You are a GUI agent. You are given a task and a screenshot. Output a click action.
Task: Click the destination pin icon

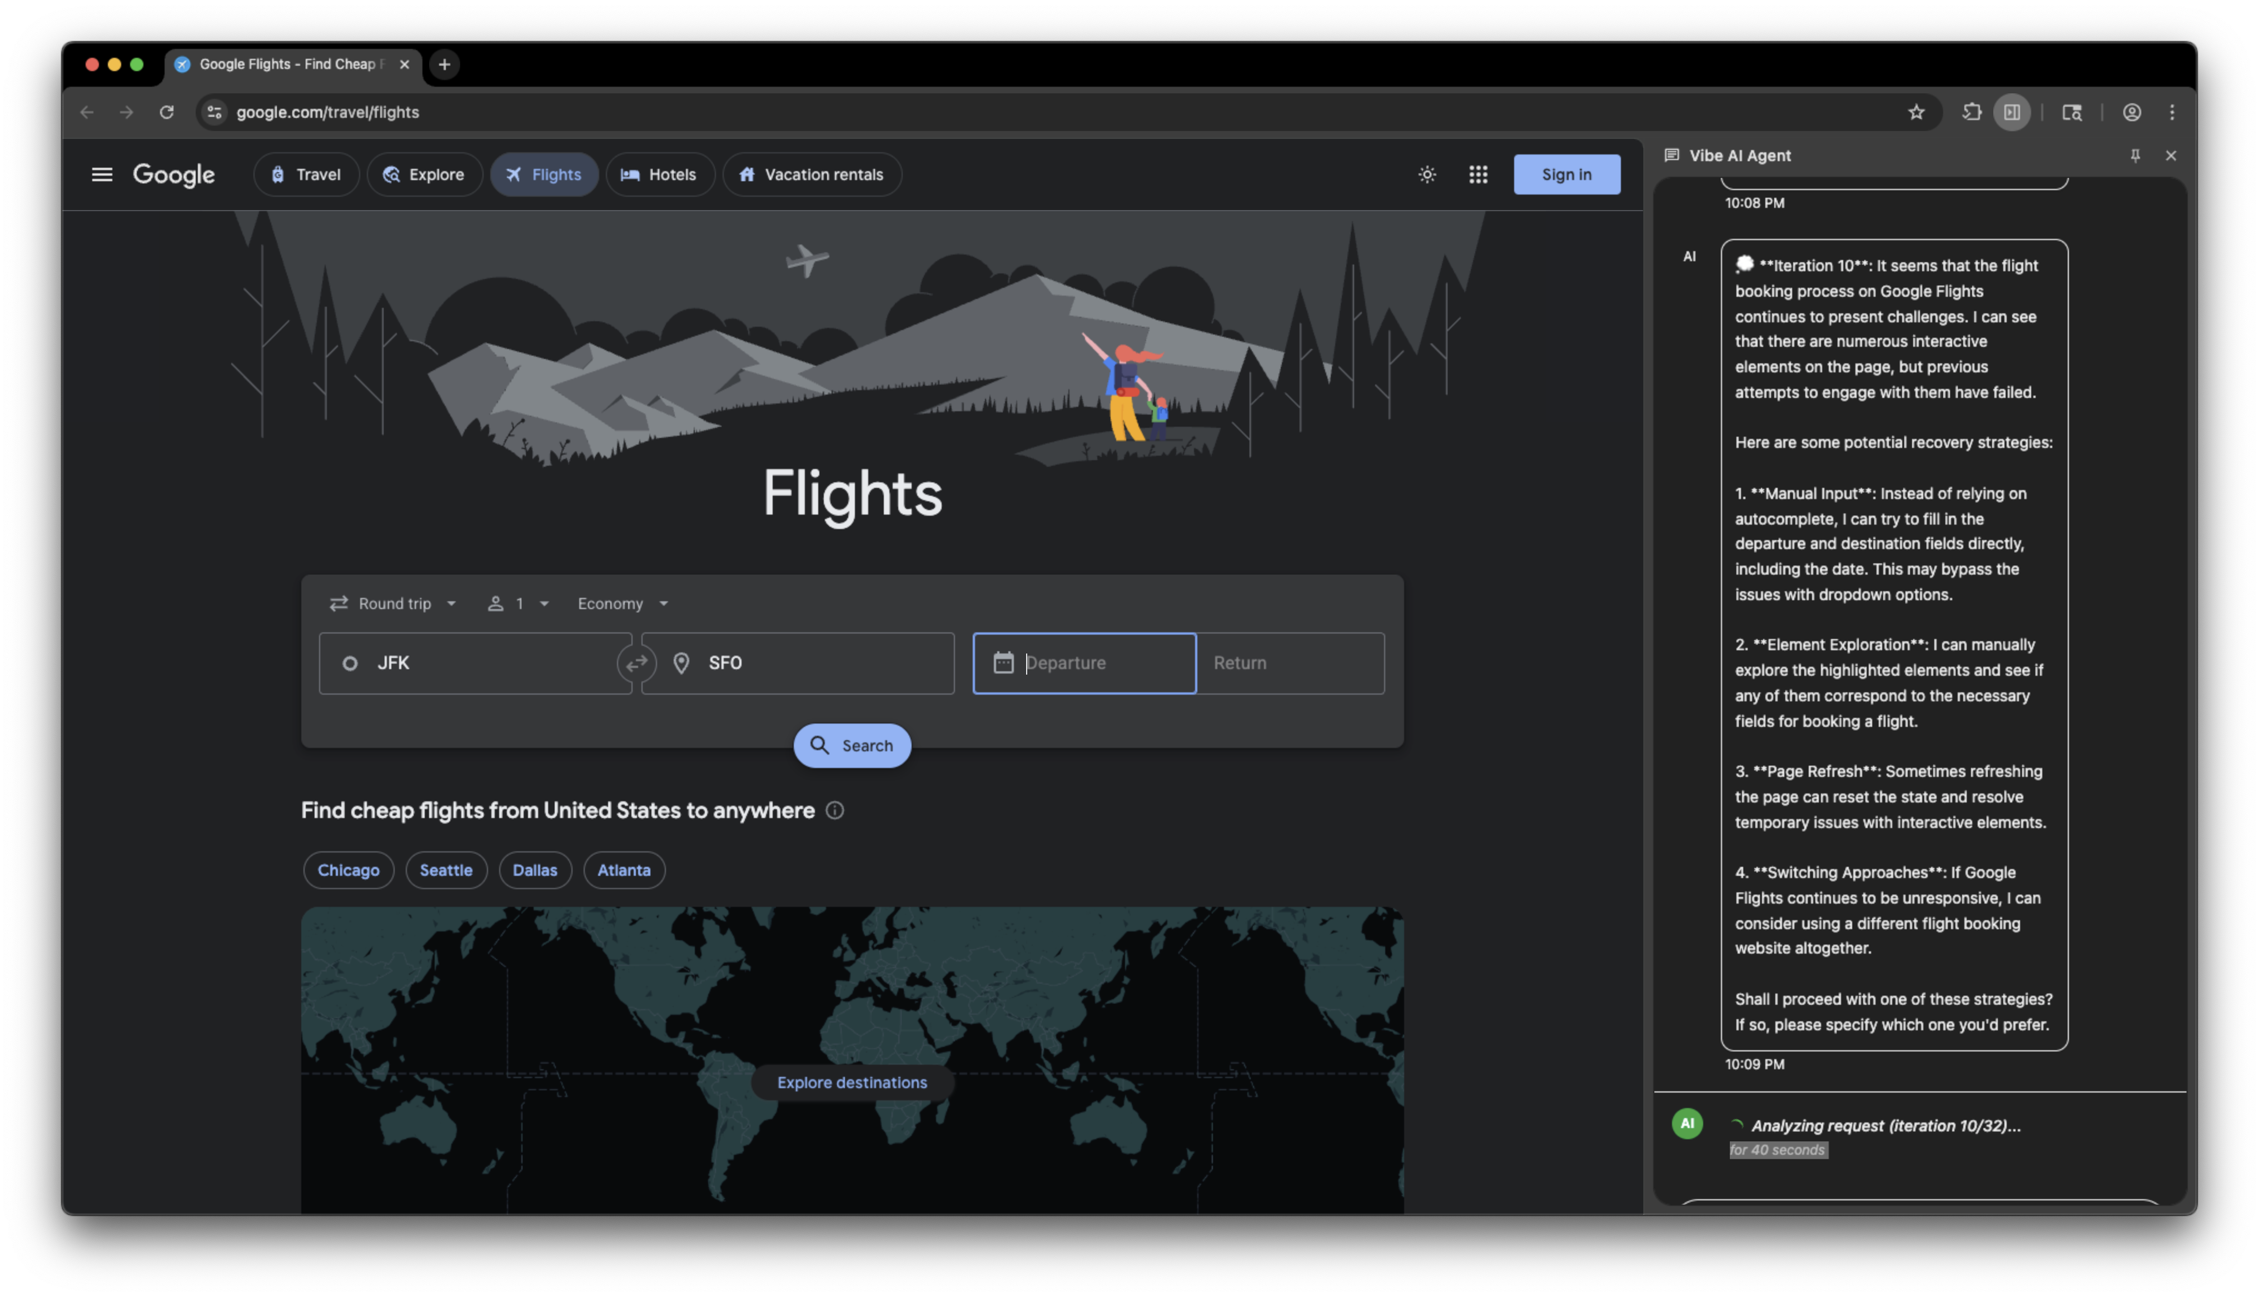[x=680, y=664]
